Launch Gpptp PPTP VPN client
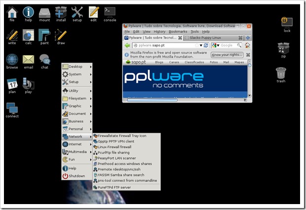306x210 pixels. [126, 141]
